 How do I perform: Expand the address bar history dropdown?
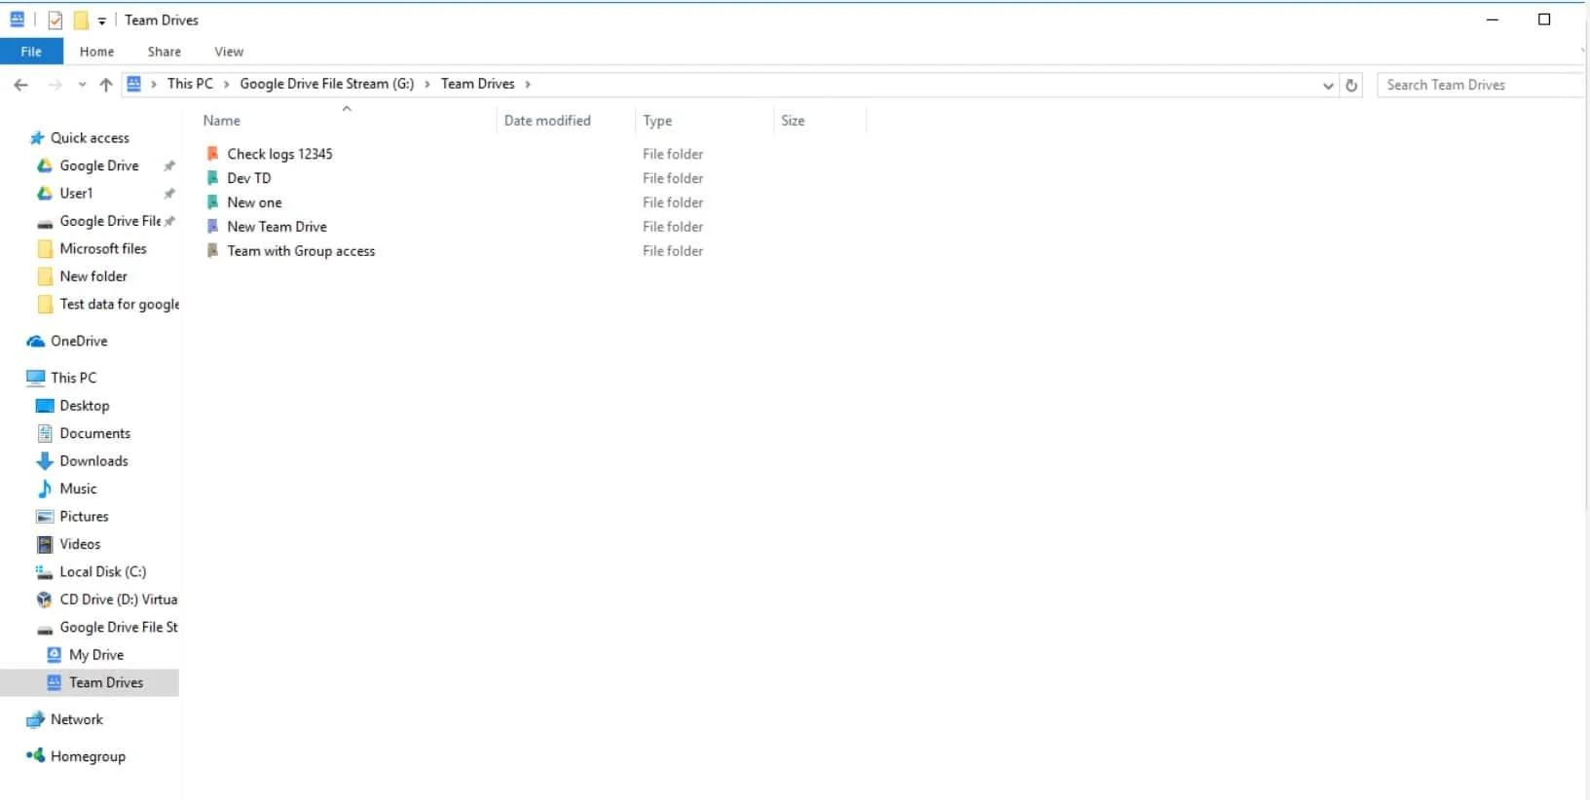[x=1328, y=86]
